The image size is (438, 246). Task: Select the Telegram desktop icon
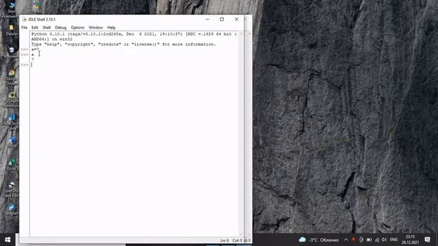click(11, 210)
